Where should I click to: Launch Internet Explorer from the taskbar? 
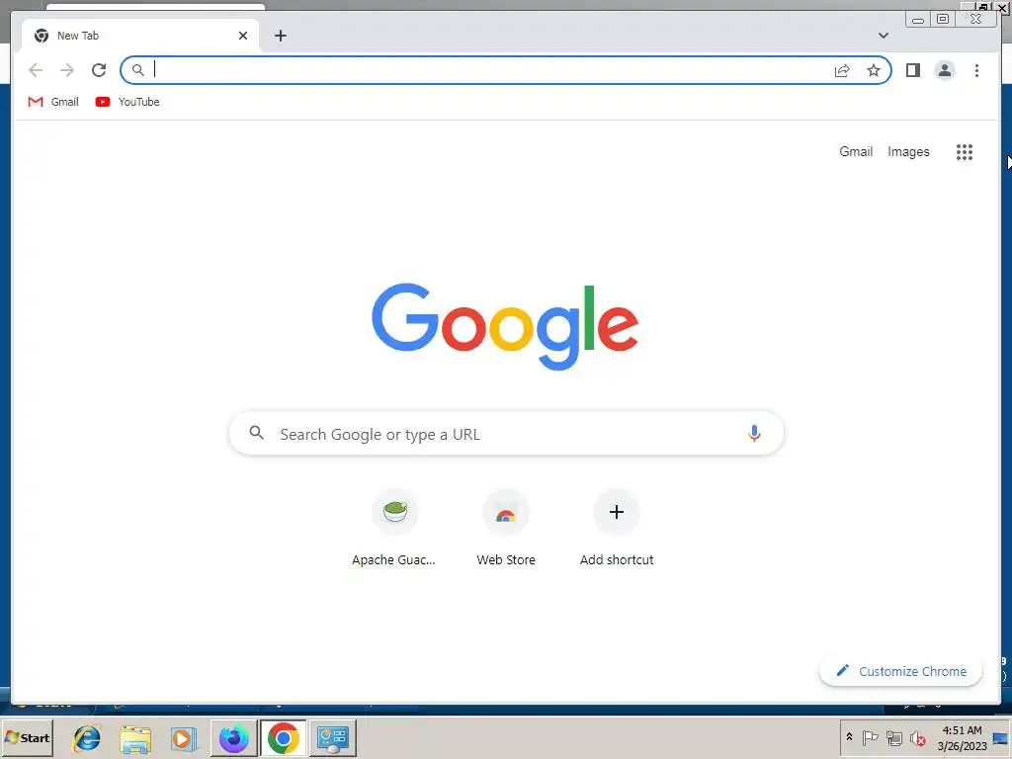(x=87, y=737)
